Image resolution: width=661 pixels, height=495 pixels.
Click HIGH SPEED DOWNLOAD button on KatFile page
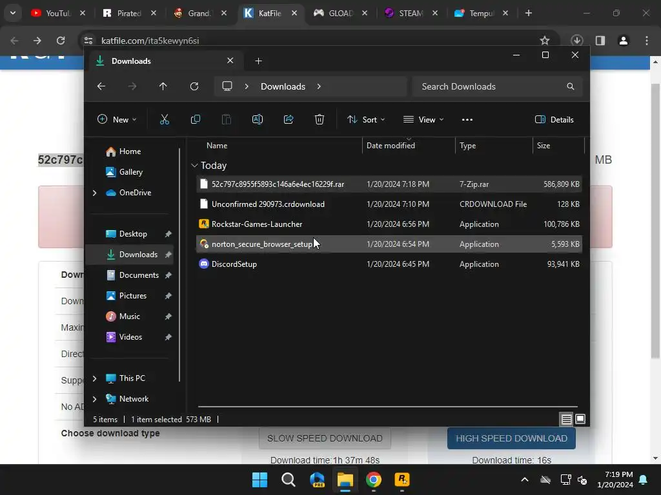(x=511, y=438)
